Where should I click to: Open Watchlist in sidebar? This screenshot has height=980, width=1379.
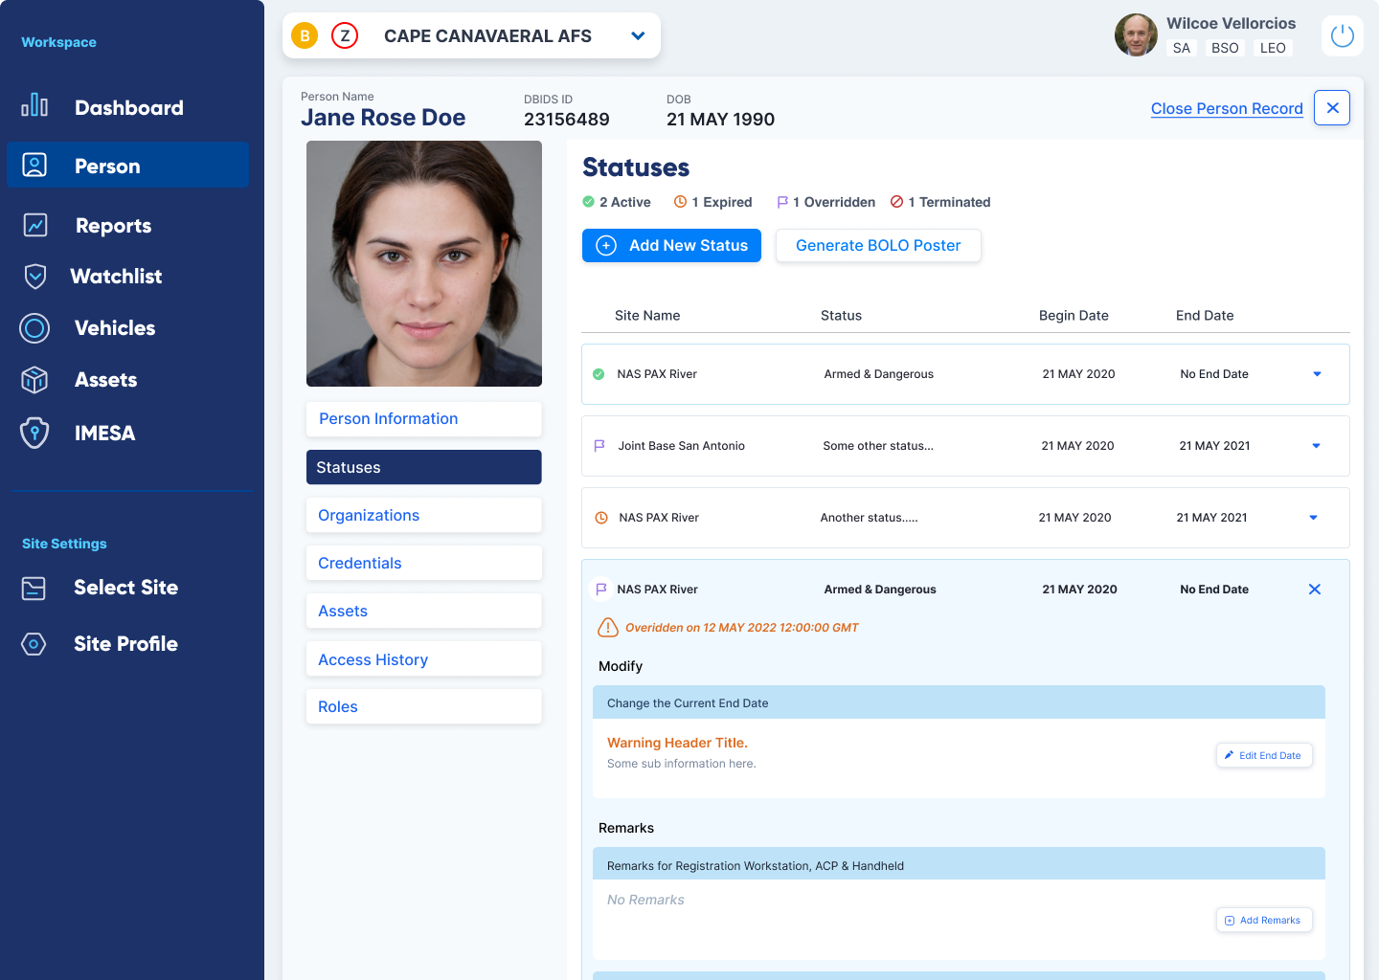click(x=116, y=277)
